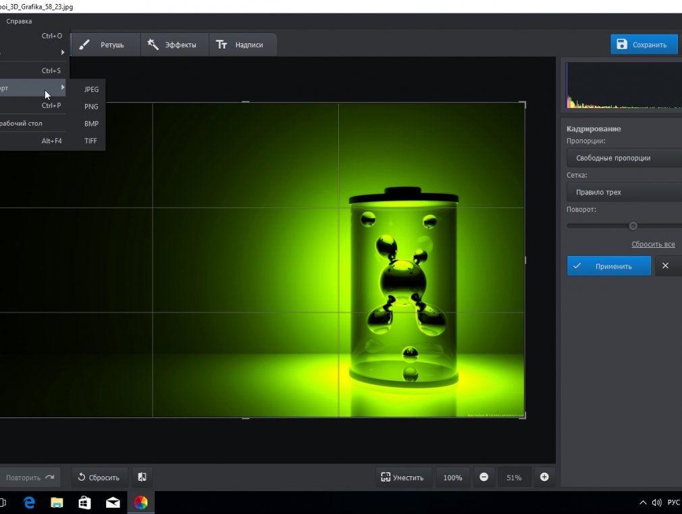Choose PNG export format
682x514 pixels.
coord(91,107)
